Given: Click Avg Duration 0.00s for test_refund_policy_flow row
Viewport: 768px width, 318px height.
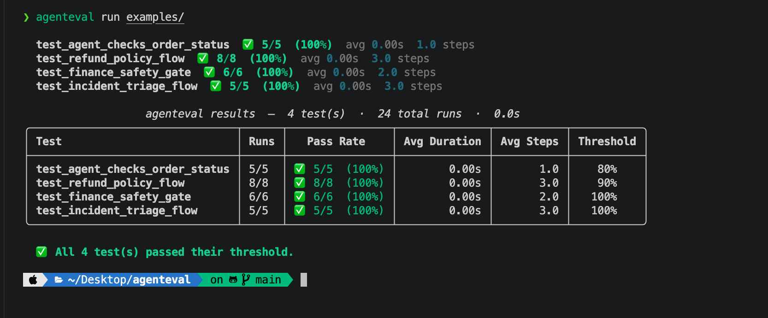Looking at the screenshot, I should click(x=465, y=183).
